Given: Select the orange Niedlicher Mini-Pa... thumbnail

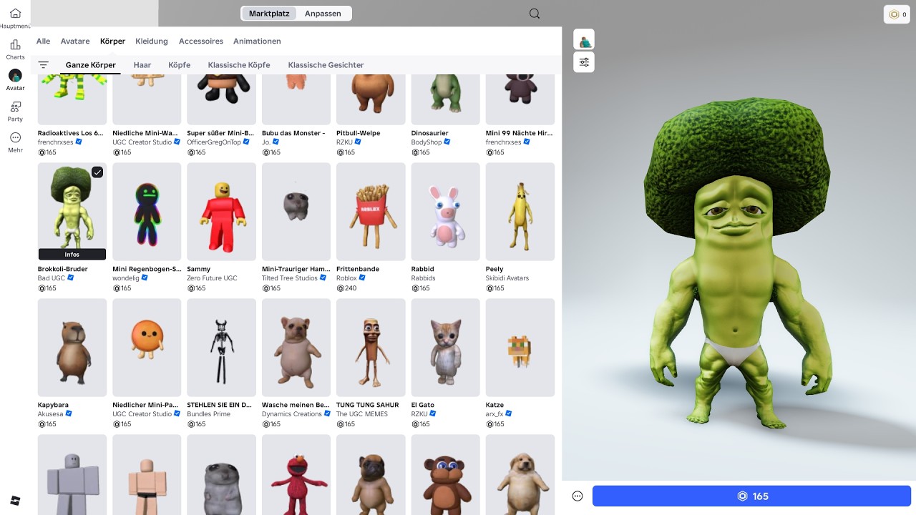Looking at the screenshot, I should point(147,348).
